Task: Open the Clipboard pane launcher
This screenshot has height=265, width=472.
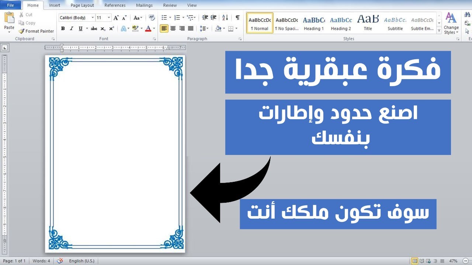Action: pos(53,39)
